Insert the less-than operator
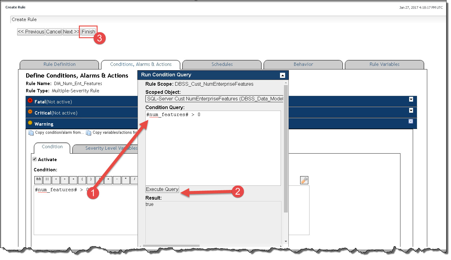This screenshot has height=260, width=451. (56, 180)
